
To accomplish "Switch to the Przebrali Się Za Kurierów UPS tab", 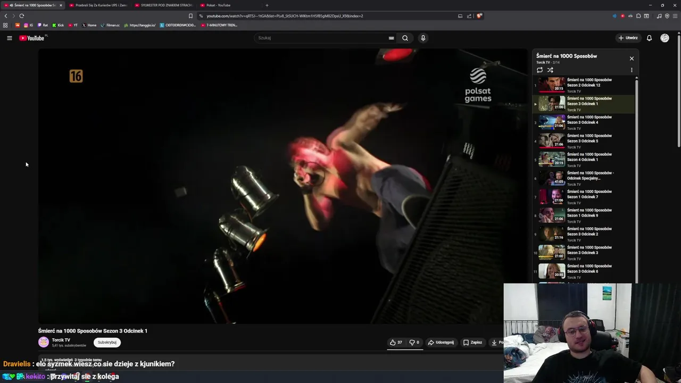I will pos(98,5).
